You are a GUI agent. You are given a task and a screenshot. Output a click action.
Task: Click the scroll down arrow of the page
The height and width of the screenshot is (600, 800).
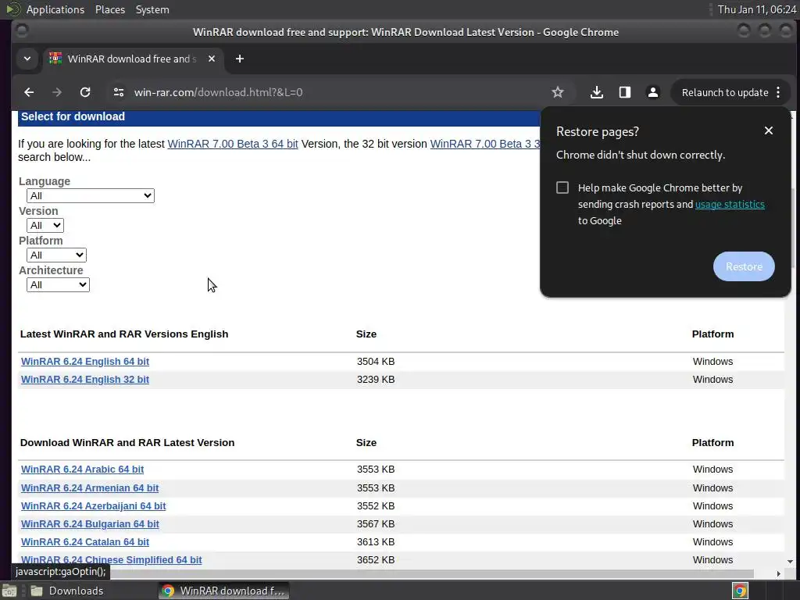coord(791,562)
